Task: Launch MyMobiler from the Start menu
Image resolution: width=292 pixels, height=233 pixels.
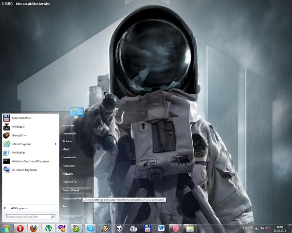Action: (17, 152)
